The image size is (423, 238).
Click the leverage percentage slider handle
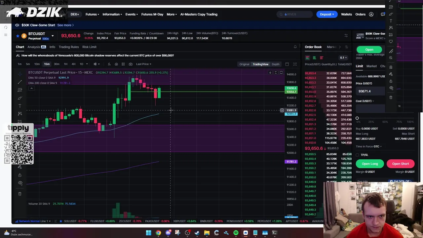[357, 118]
